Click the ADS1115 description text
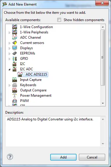111x167 pixels. (x=50, y=119)
